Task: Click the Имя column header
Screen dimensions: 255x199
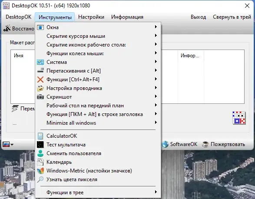Action: click(x=19, y=56)
